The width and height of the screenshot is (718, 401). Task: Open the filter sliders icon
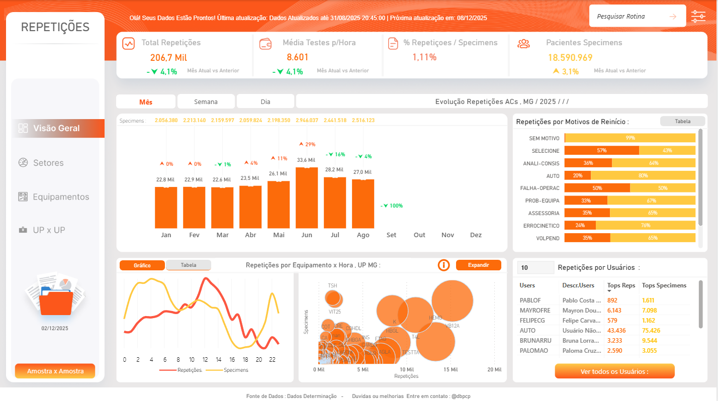pos(698,16)
